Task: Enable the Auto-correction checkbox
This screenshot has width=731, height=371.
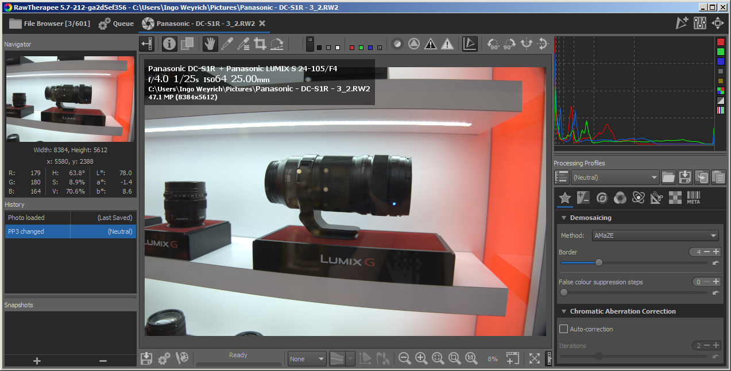Action: [564, 329]
